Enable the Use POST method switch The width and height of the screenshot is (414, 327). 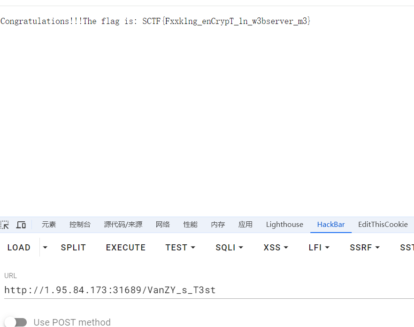(x=16, y=322)
